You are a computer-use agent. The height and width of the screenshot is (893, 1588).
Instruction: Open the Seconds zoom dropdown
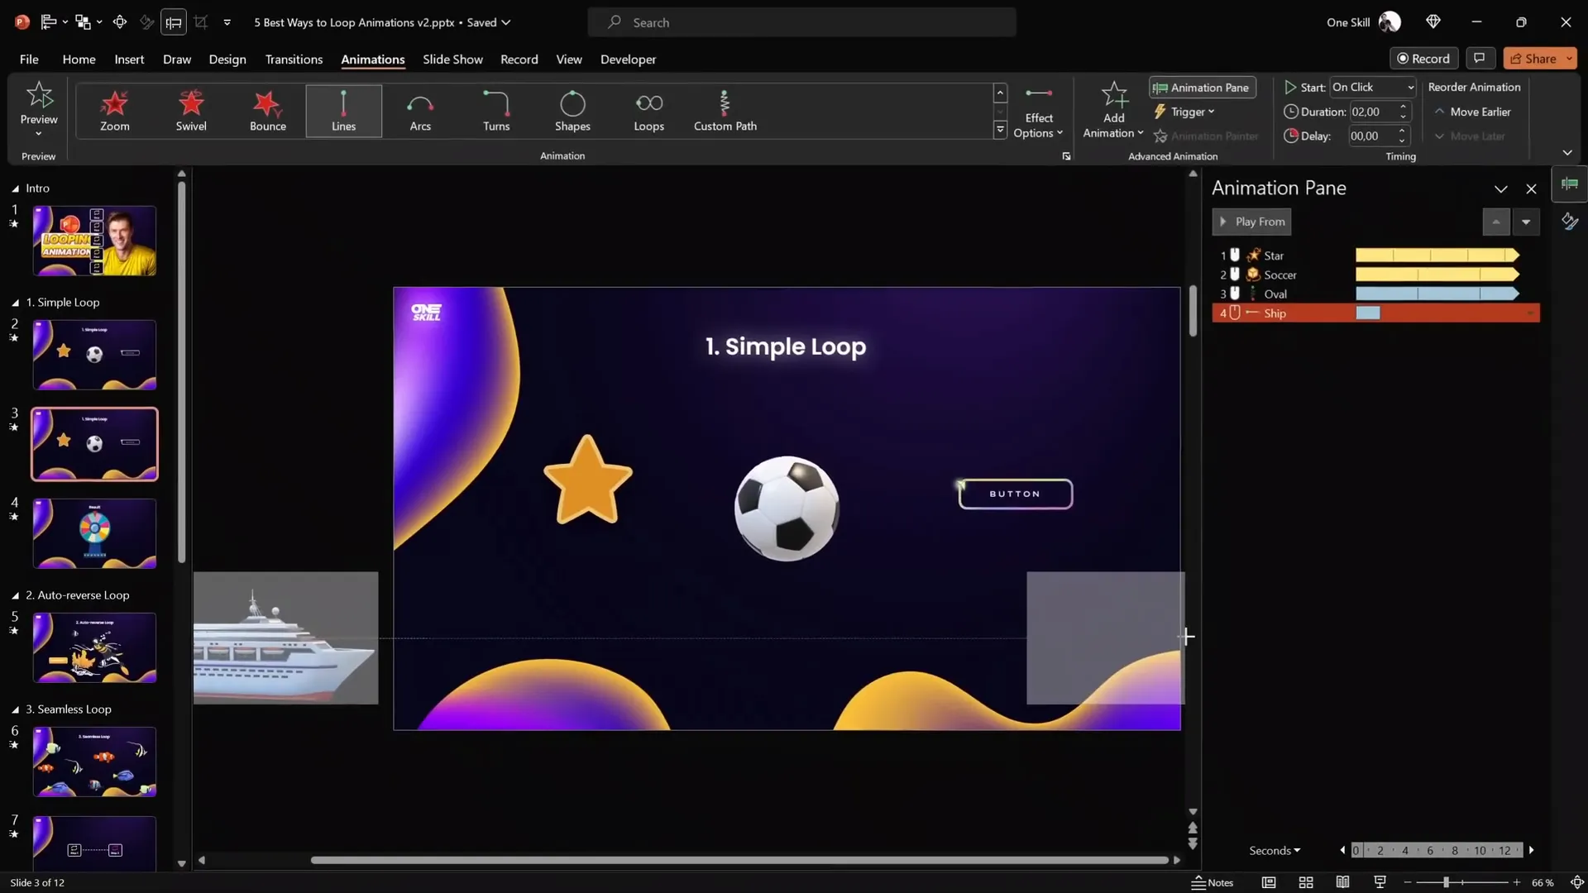[1275, 851]
